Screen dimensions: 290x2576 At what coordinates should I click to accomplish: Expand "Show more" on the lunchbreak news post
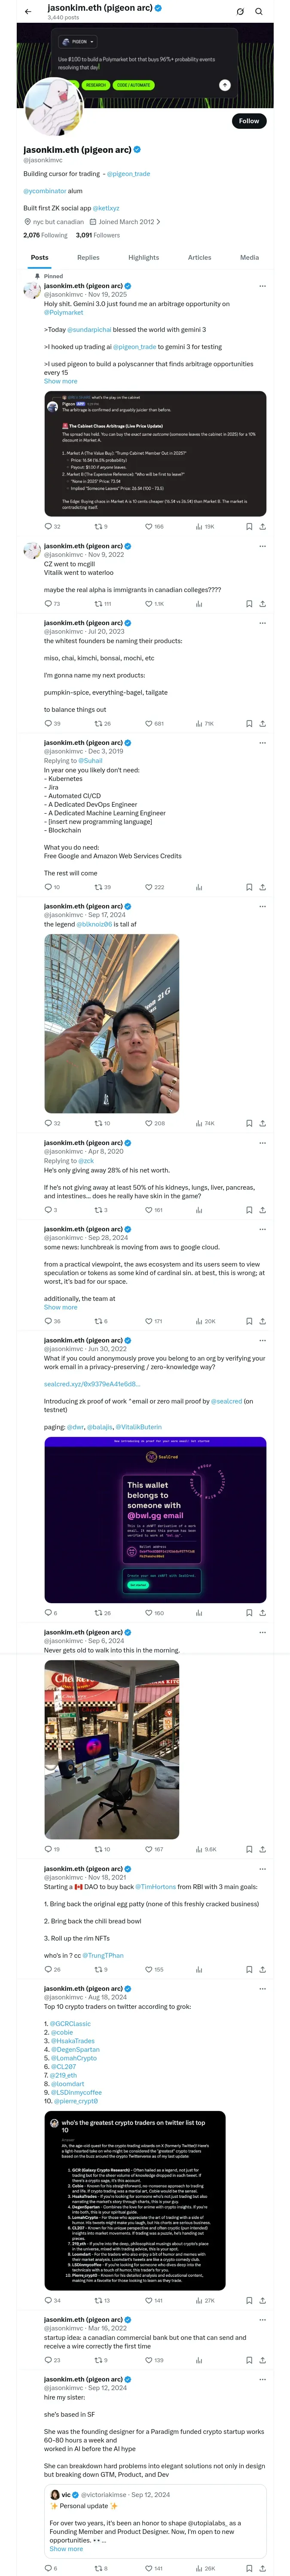click(x=60, y=1307)
